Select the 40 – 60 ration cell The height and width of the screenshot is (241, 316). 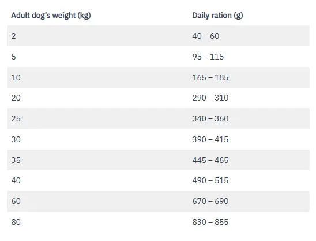[x=206, y=36]
